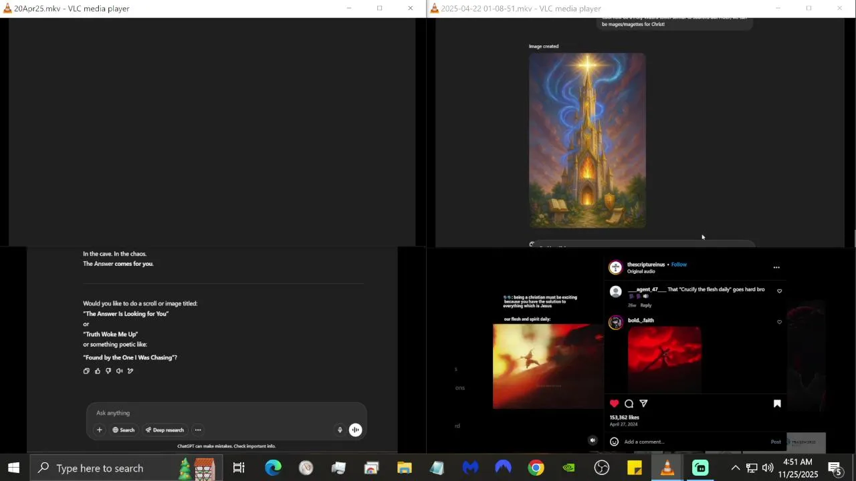
Task: Open the volume control in system tray
Action: (x=768, y=468)
